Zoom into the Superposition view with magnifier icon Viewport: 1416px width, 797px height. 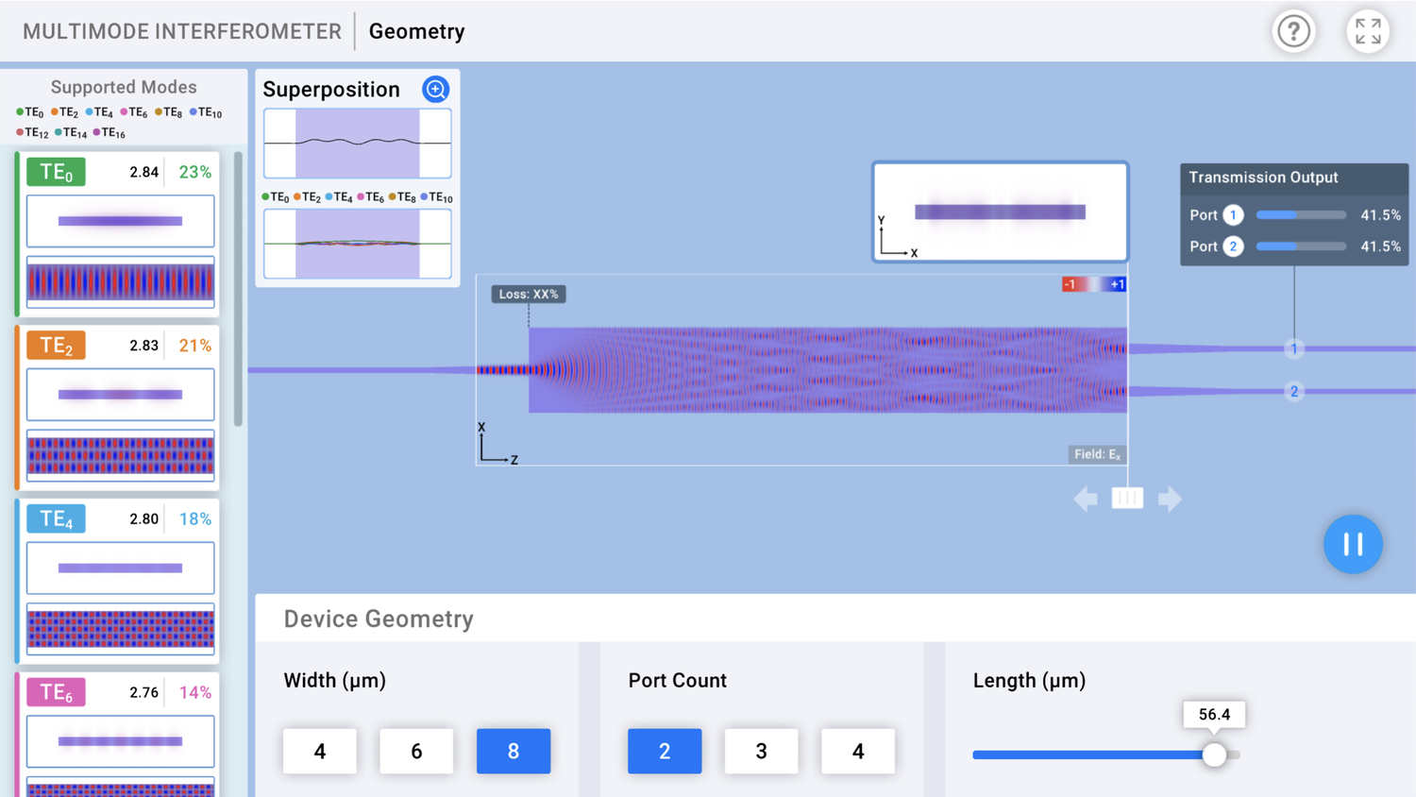click(435, 89)
